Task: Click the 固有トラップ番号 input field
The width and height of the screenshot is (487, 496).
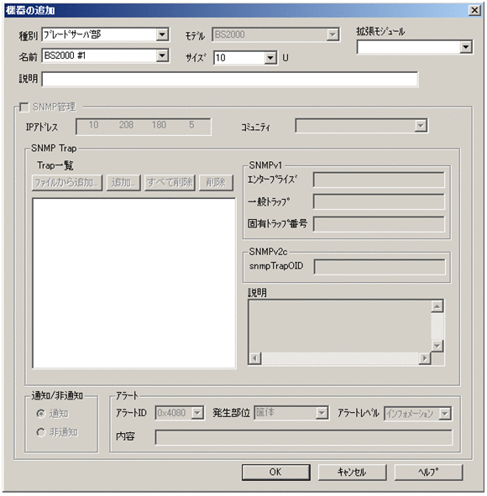Action: 379,224
